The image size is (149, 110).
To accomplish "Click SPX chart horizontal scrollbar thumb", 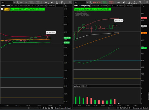I will pyautogui.click(x=29, y=108).
